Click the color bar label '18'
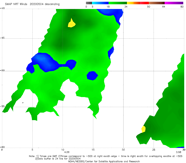Screen dimensions: 186x163 (108, 7)
